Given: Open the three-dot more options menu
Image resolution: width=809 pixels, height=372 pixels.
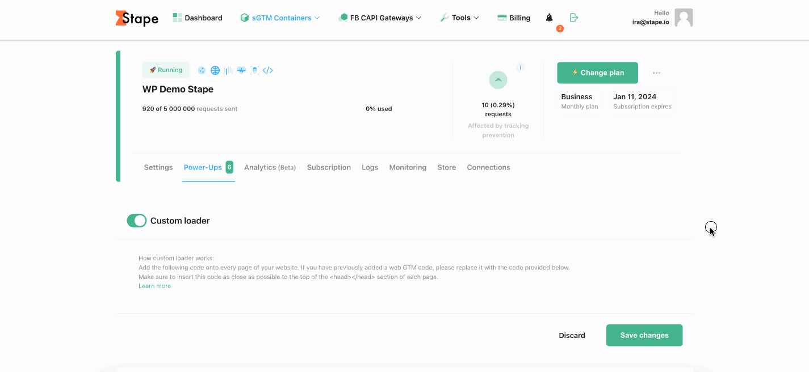Looking at the screenshot, I should (x=656, y=73).
